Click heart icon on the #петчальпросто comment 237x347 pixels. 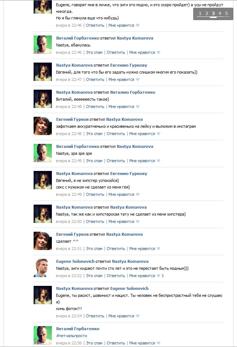click(158, 343)
